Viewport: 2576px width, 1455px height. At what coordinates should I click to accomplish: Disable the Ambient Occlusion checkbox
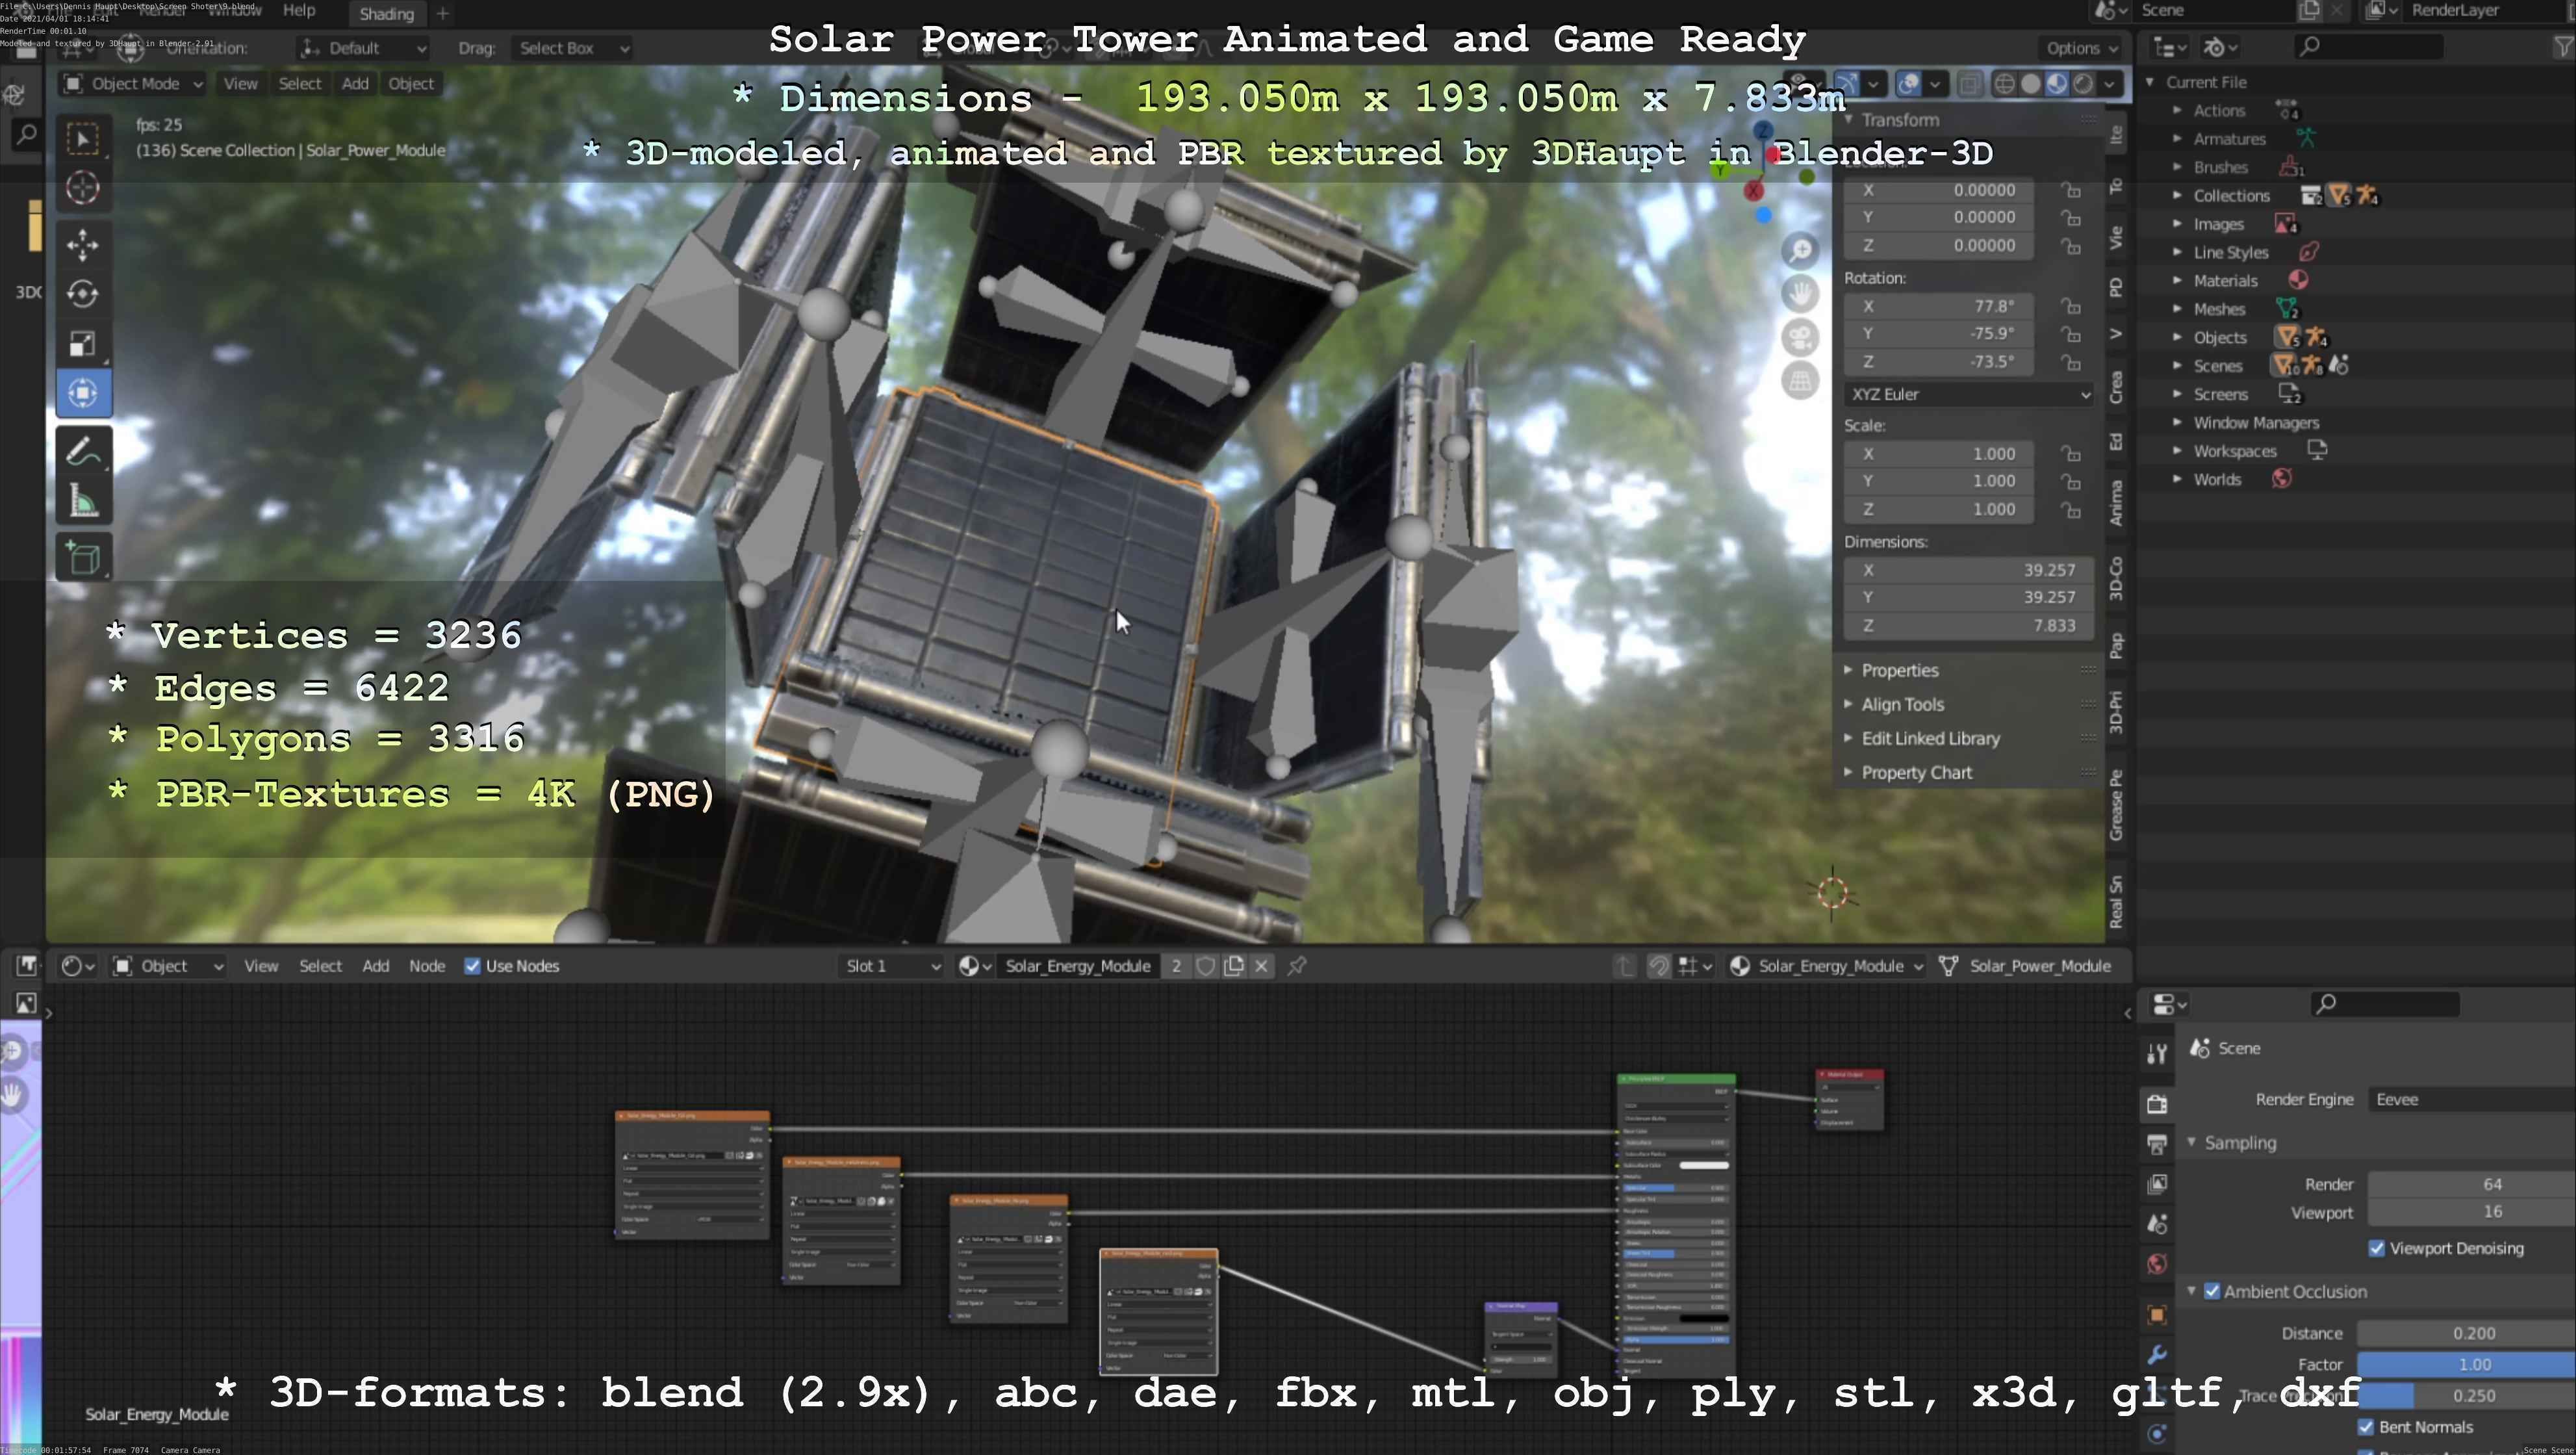tap(2212, 1291)
